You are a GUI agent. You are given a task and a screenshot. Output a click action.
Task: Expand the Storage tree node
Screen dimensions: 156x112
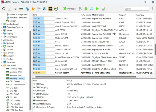coord(2,40)
